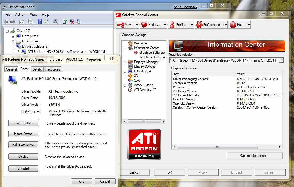Toggle the Show/Hide Console Tree toolbar icon
294x187 pixels.
pyautogui.click(x=22, y=22)
